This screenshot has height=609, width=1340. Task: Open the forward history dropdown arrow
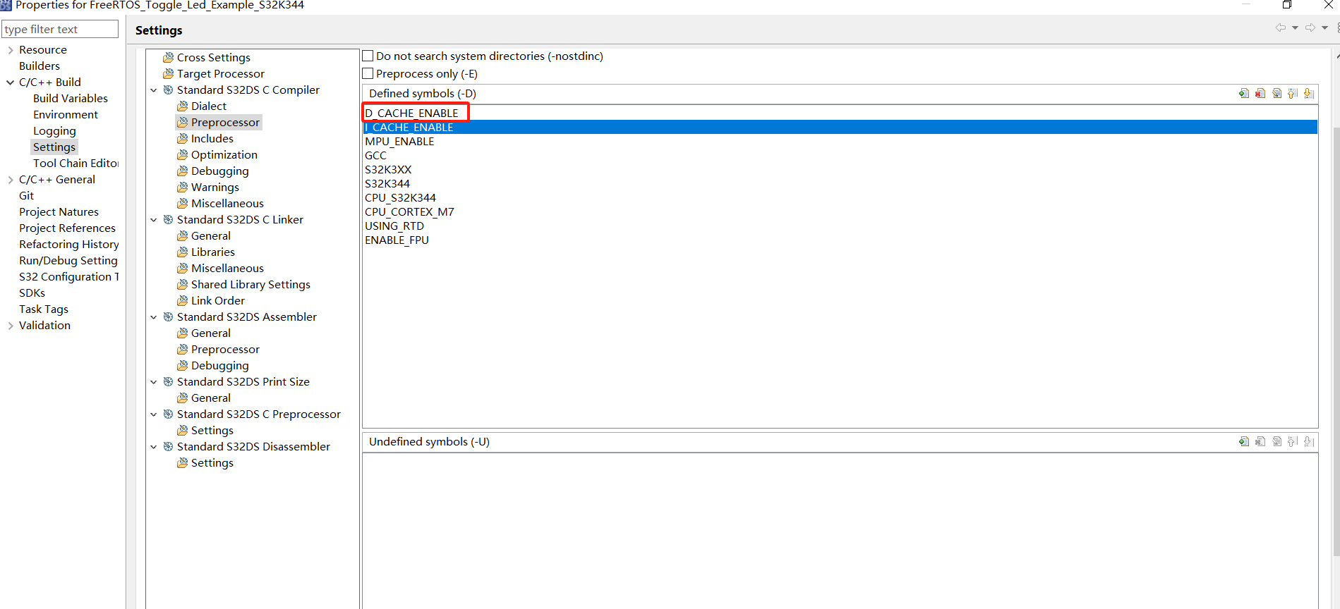tap(1324, 28)
